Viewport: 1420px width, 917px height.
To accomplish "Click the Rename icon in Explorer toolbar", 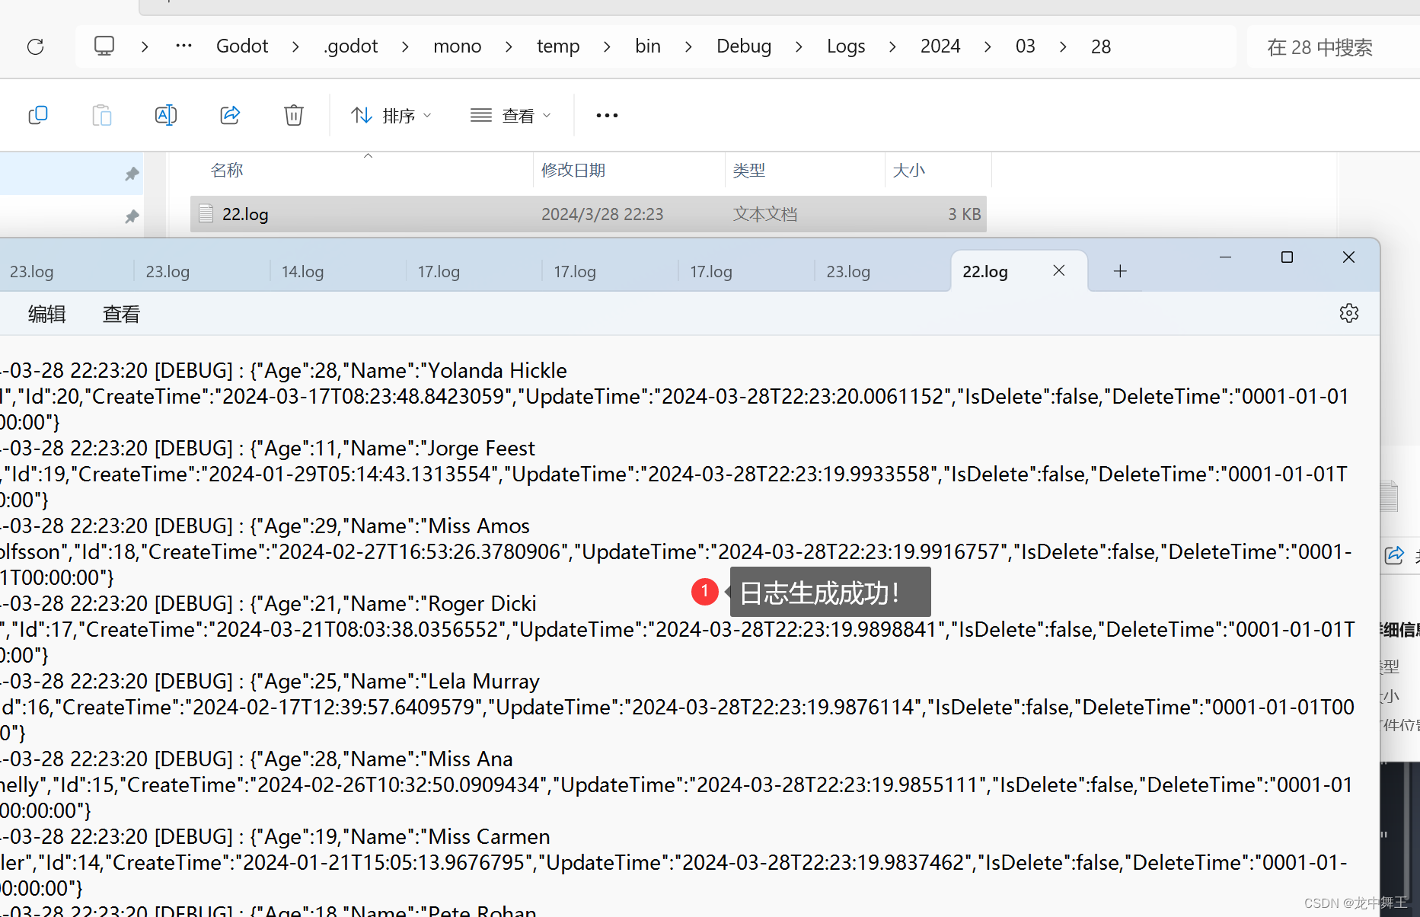I will point(166,115).
